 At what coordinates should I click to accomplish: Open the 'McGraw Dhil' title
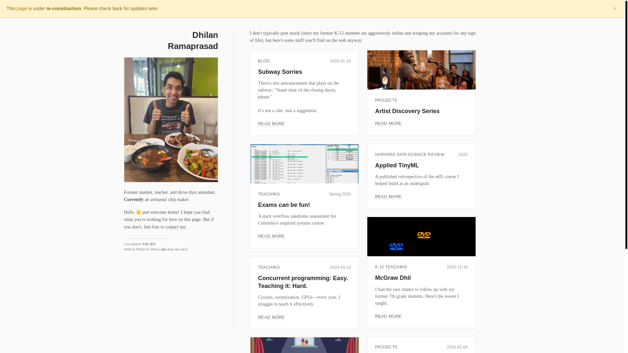click(x=393, y=278)
